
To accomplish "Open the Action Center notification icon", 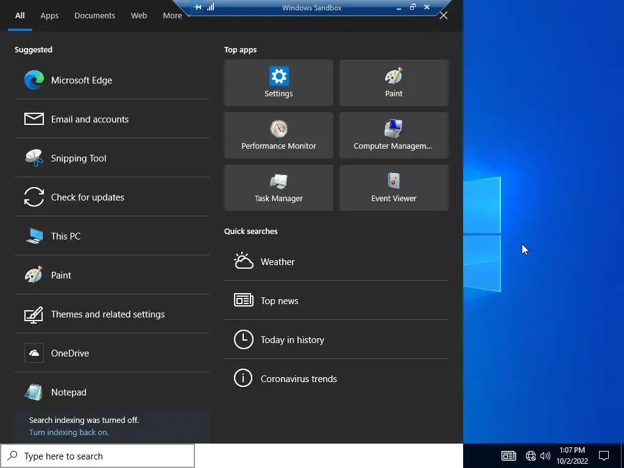I will [604, 456].
